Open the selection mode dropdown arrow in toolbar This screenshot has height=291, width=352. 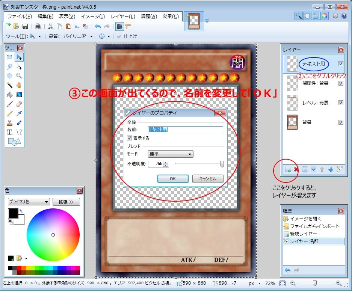tap(109, 36)
